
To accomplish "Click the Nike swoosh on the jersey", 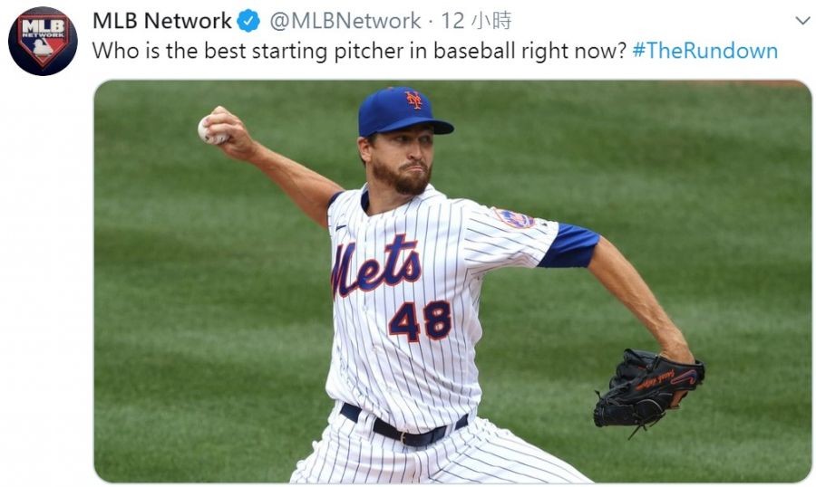I will (x=340, y=227).
